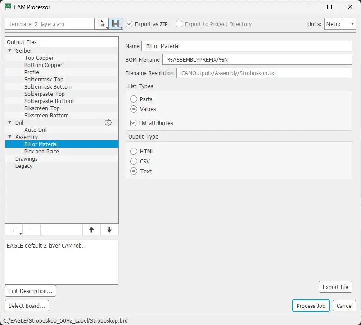
Task: Click the save job floppy disk icon
Action: point(116,24)
